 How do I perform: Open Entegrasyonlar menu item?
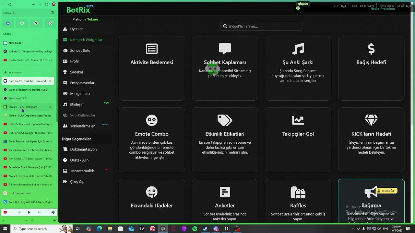point(82,83)
